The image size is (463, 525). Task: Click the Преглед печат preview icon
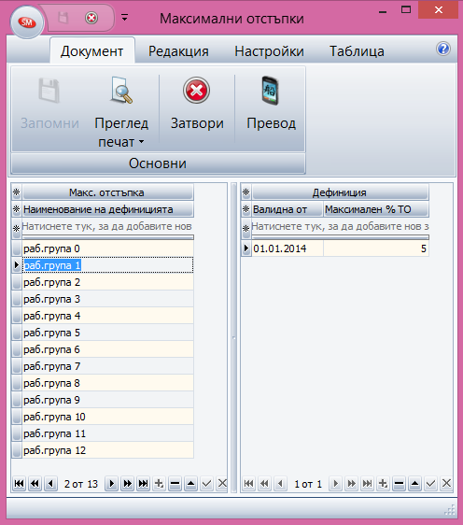tap(121, 90)
